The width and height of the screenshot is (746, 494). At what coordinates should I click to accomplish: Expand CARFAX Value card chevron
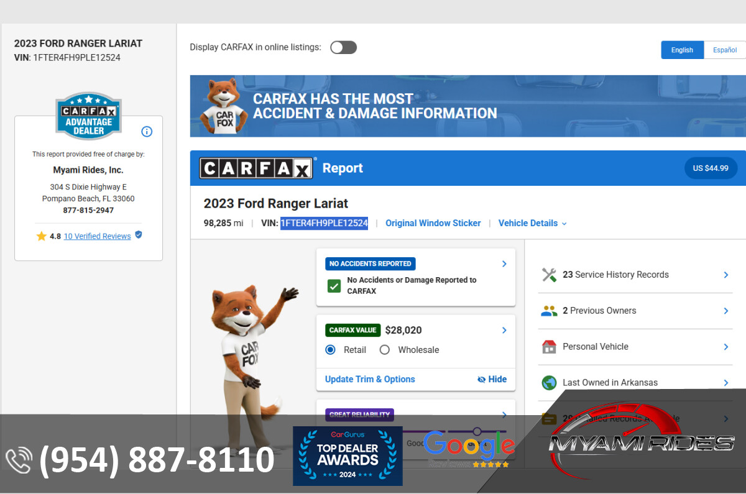[504, 331]
